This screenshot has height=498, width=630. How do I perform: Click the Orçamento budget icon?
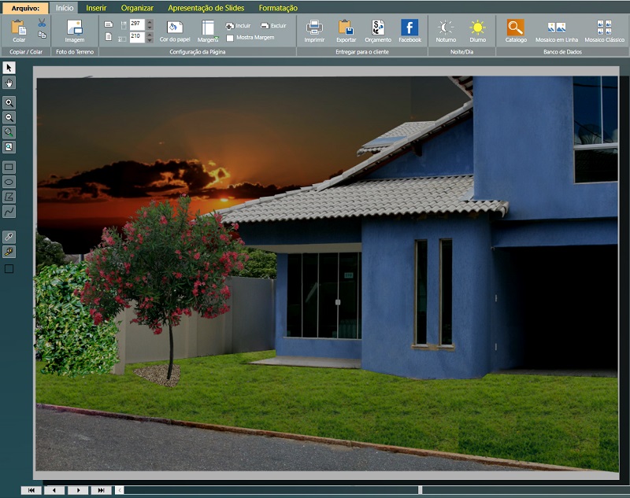point(378,29)
